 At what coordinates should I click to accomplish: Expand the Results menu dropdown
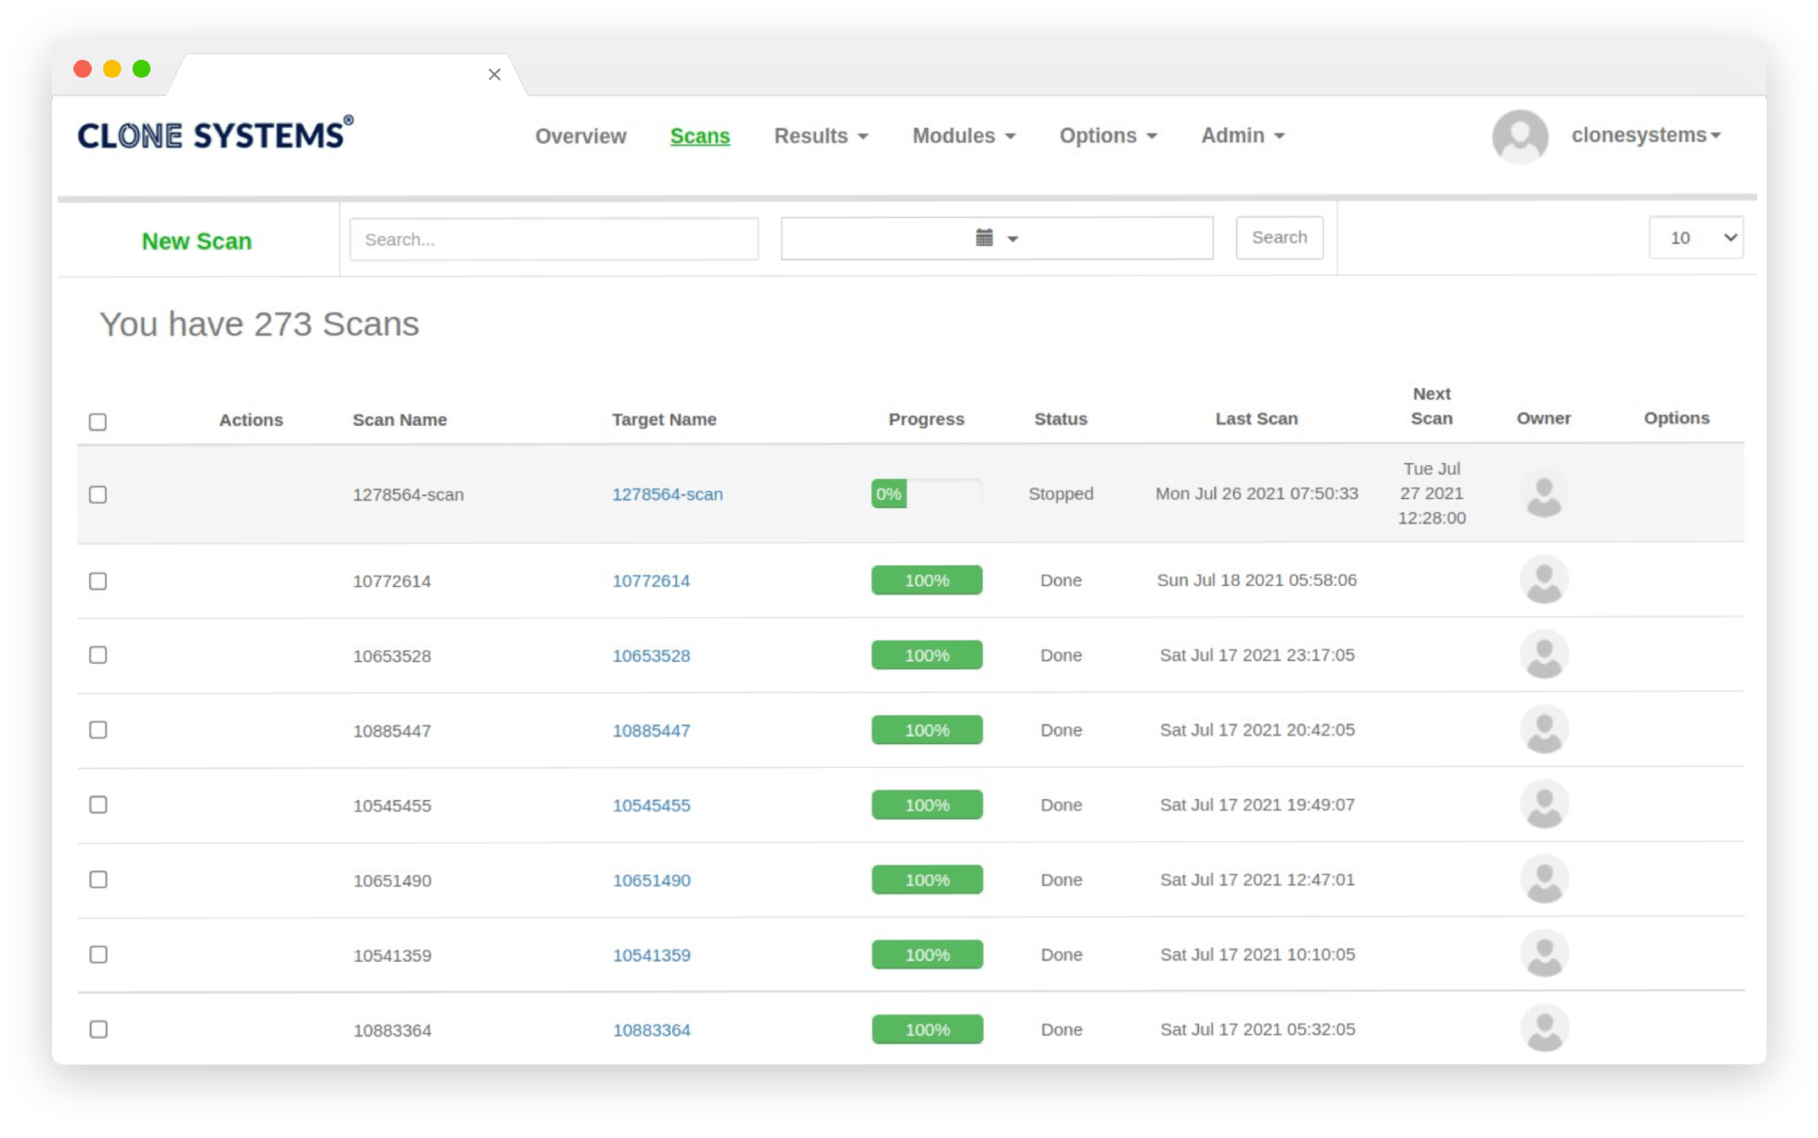[x=820, y=136]
